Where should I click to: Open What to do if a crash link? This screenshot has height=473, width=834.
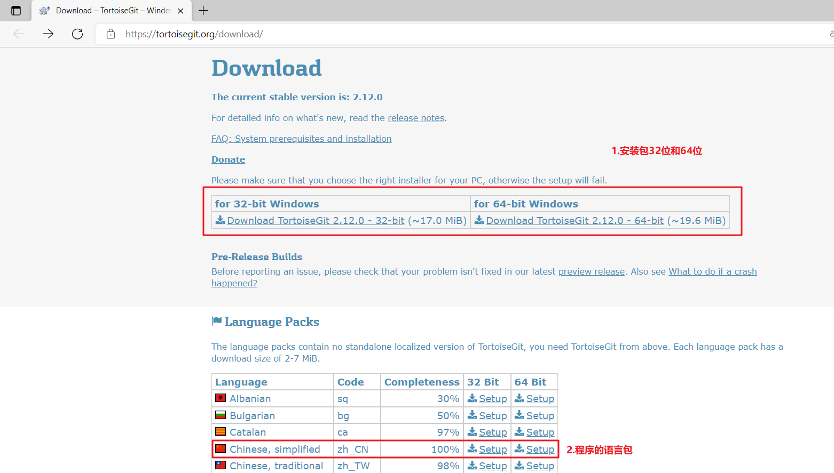click(x=713, y=271)
